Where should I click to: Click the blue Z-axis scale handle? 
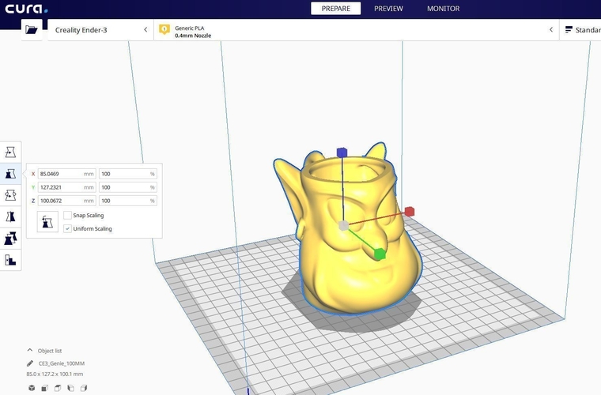point(342,152)
